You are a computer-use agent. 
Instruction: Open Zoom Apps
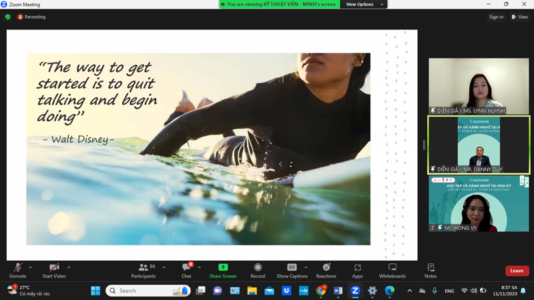pos(358,270)
